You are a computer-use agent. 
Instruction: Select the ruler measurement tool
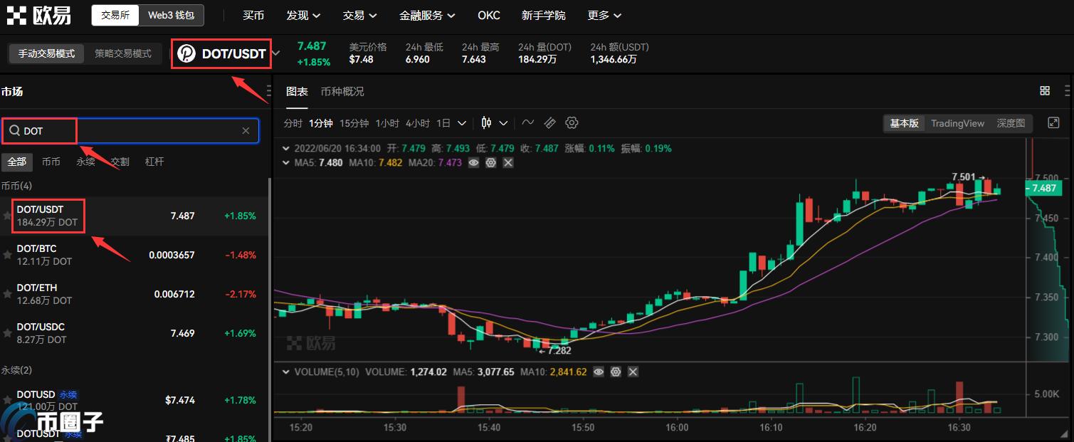click(x=549, y=123)
